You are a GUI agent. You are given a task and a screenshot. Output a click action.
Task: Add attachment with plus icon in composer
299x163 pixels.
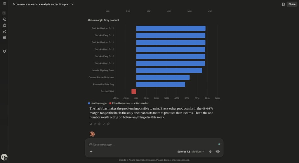click(x=91, y=152)
